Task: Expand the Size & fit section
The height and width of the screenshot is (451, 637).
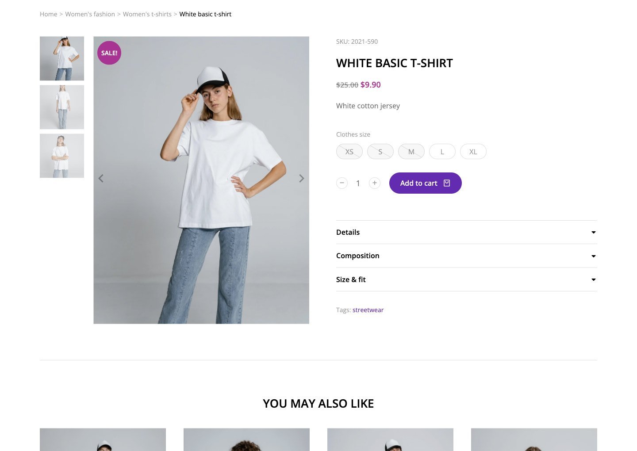Action: coord(466,279)
